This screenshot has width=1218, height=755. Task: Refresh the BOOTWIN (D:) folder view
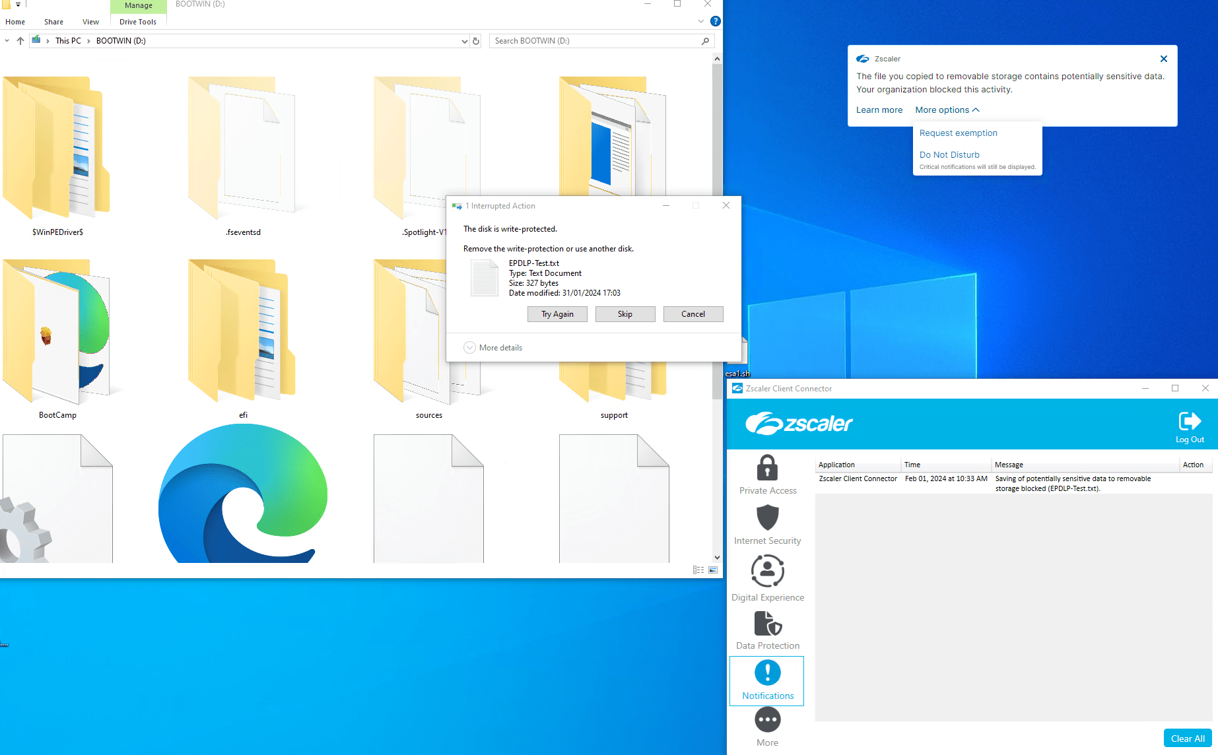(x=475, y=41)
